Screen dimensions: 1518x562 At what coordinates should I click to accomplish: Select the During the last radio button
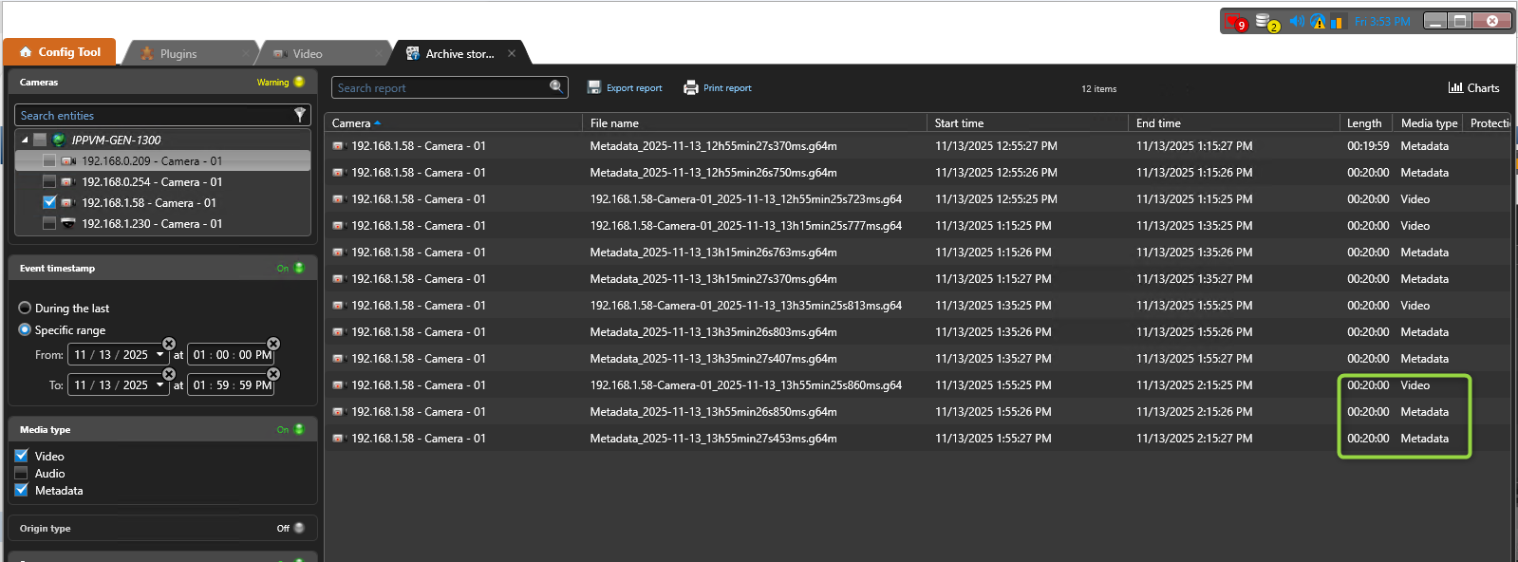pyautogui.click(x=26, y=309)
